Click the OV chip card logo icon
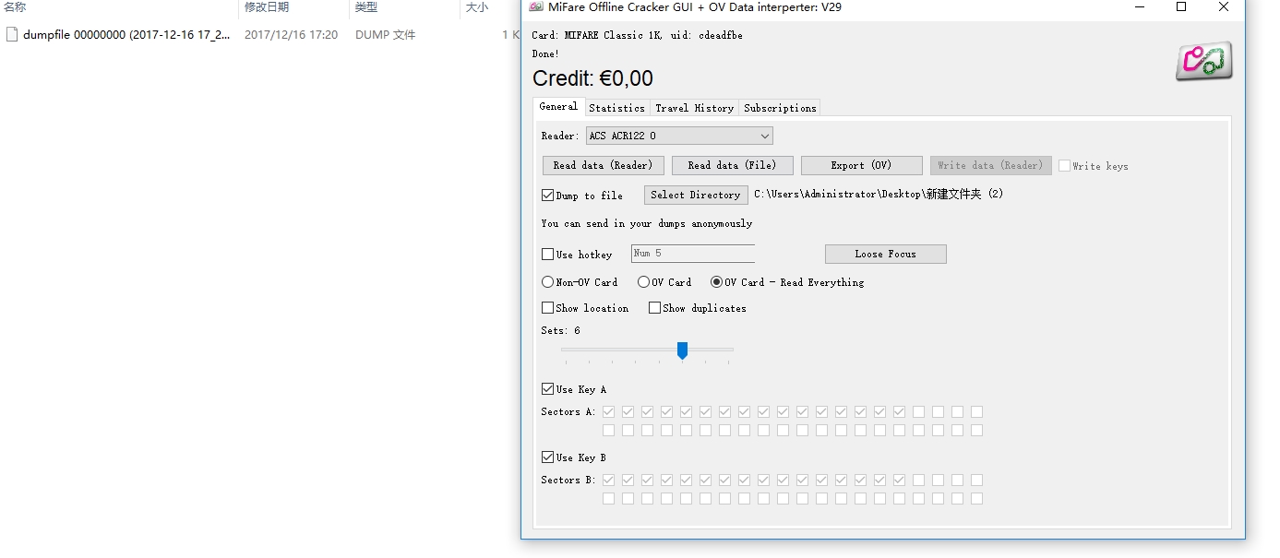This screenshot has width=1280, height=558. 1203,61
